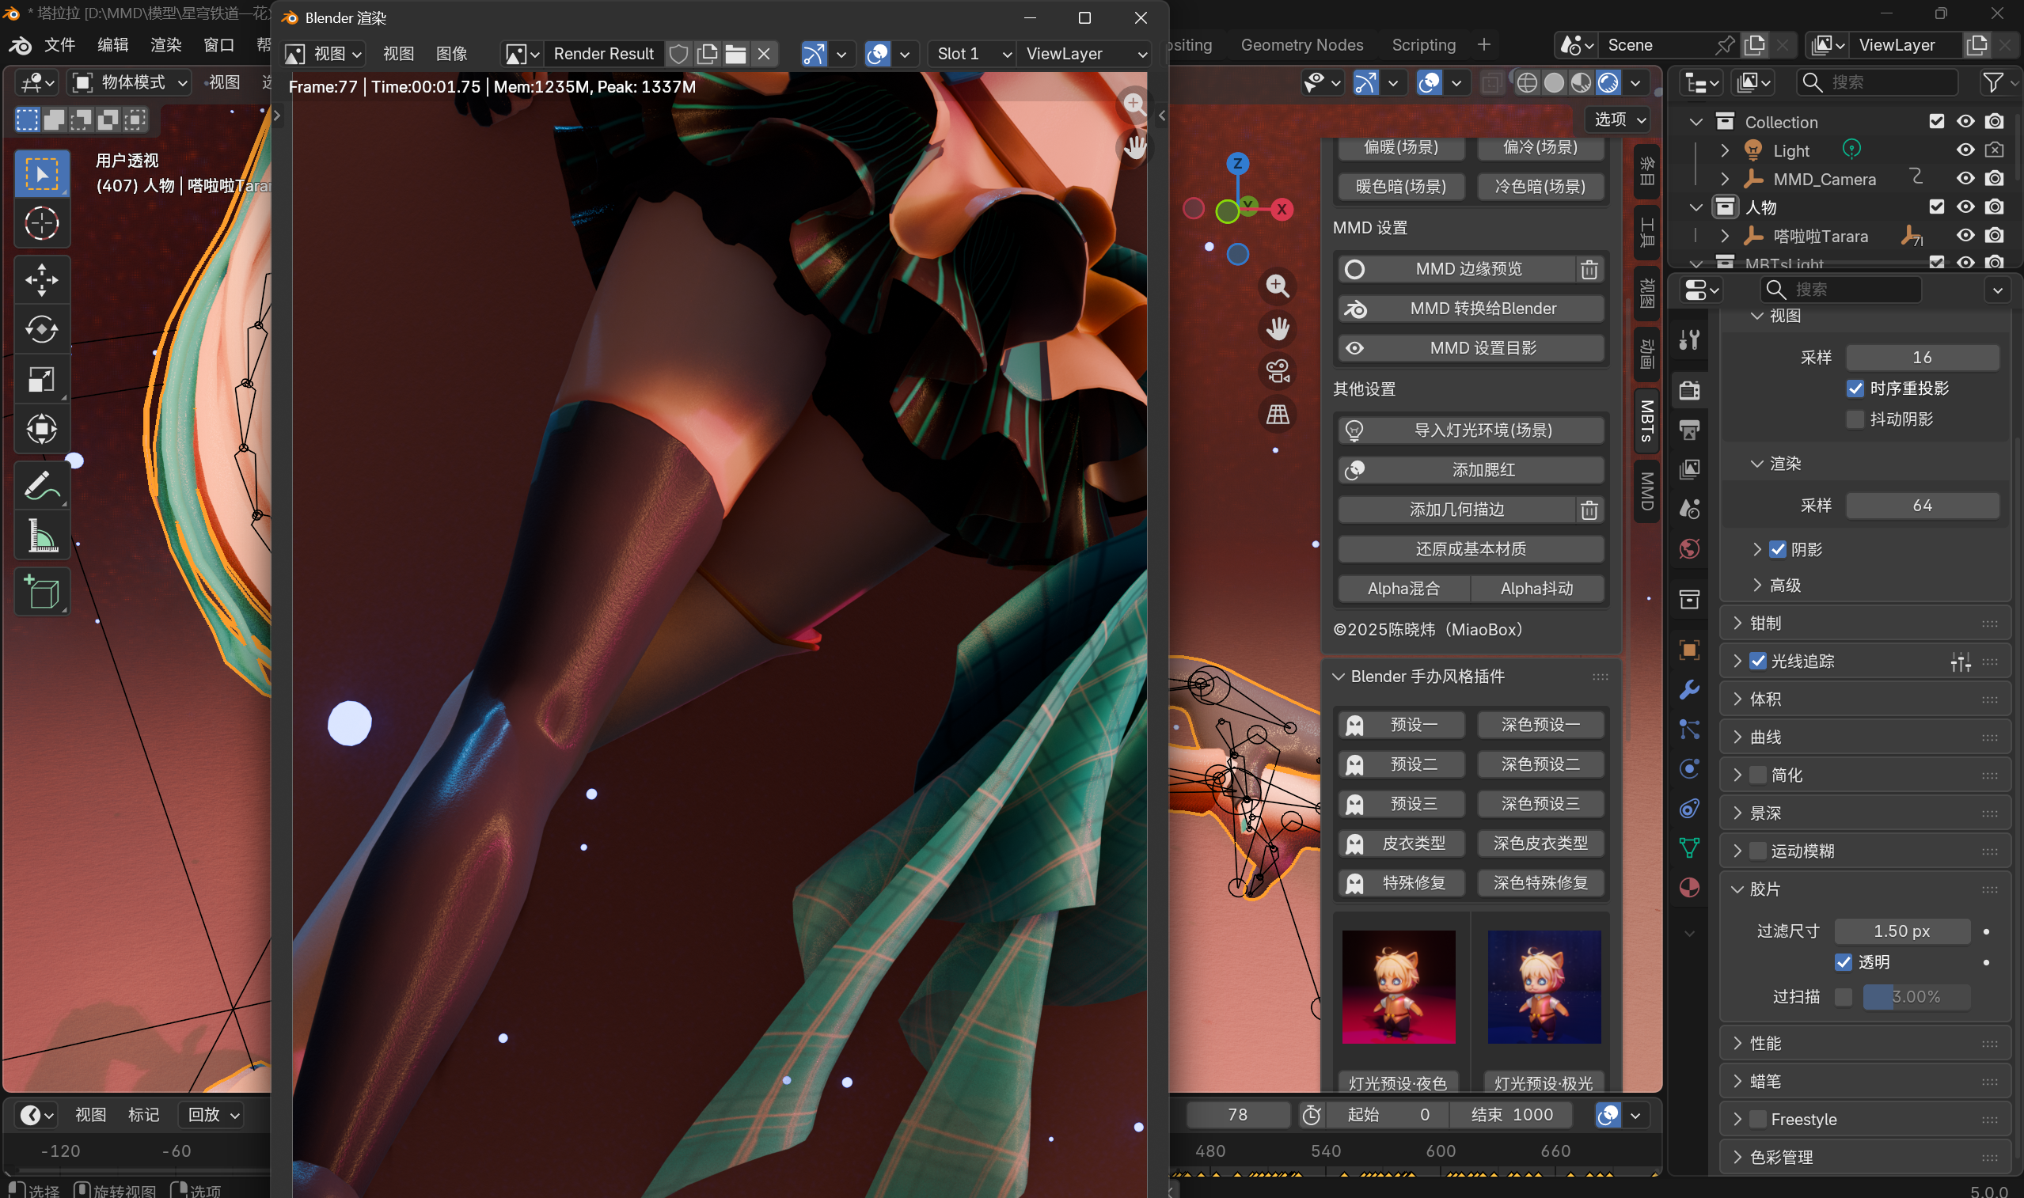
Task: Open the Modifier properties wrench tab
Action: coord(1689,689)
